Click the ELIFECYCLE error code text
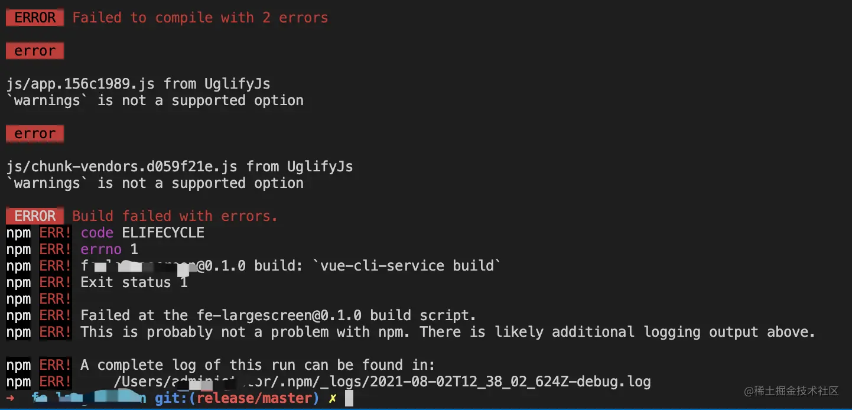 pos(163,233)
